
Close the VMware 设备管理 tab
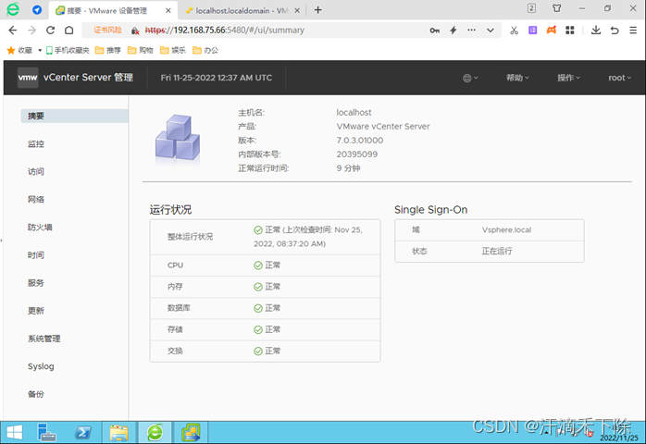[x=168, y=10]
